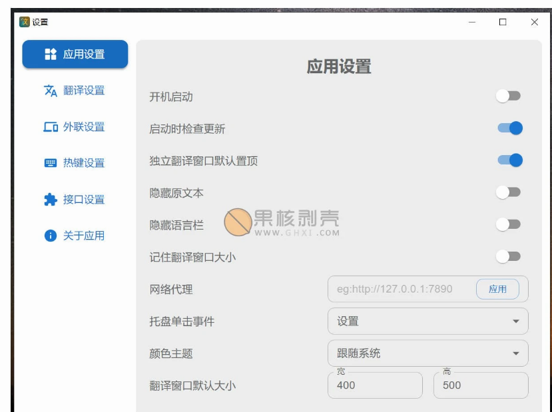Image resolution: width=552 pixels, height=412 pixels.
Task: Click the 翻译窗口默认大小 label
Action: 192,386
